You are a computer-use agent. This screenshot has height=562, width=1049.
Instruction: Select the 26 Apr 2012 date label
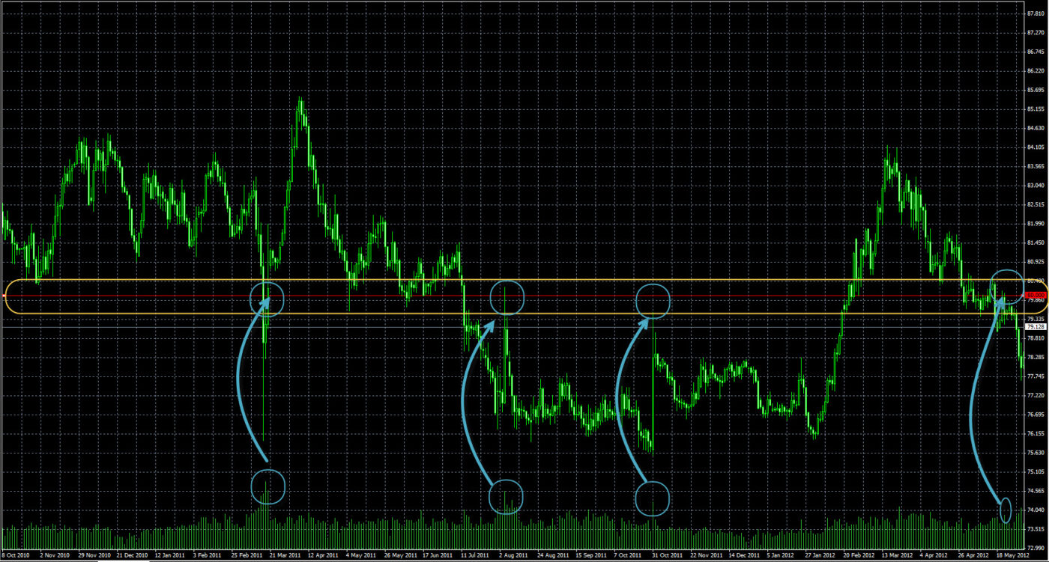pyautogui.click(x=976, y=556)
